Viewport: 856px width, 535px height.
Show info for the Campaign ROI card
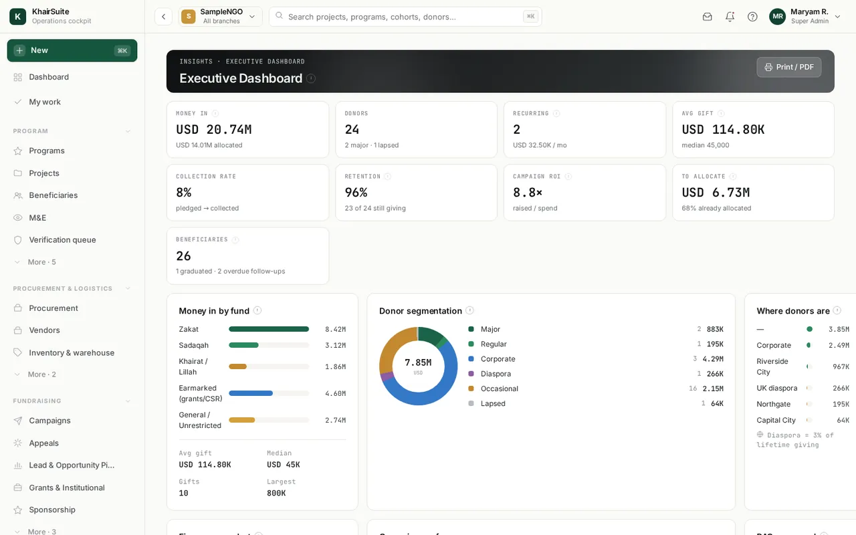[x=568, y=177]
